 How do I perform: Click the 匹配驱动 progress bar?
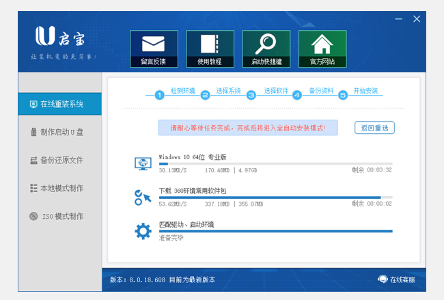click(276, 231)
